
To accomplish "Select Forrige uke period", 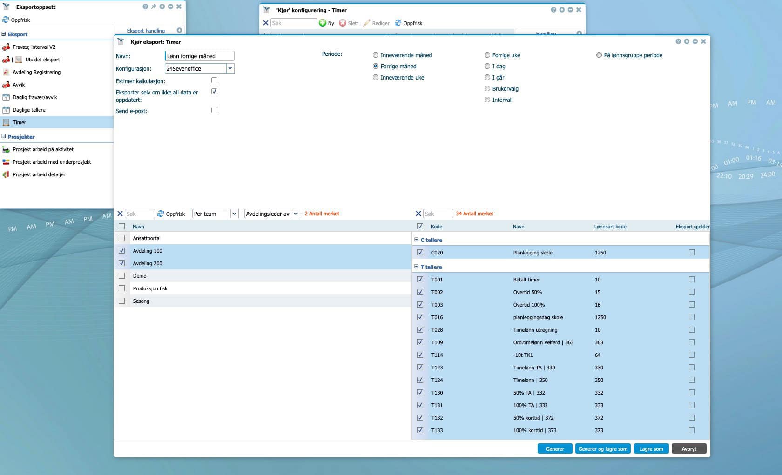I will click(x=487, y=55).
